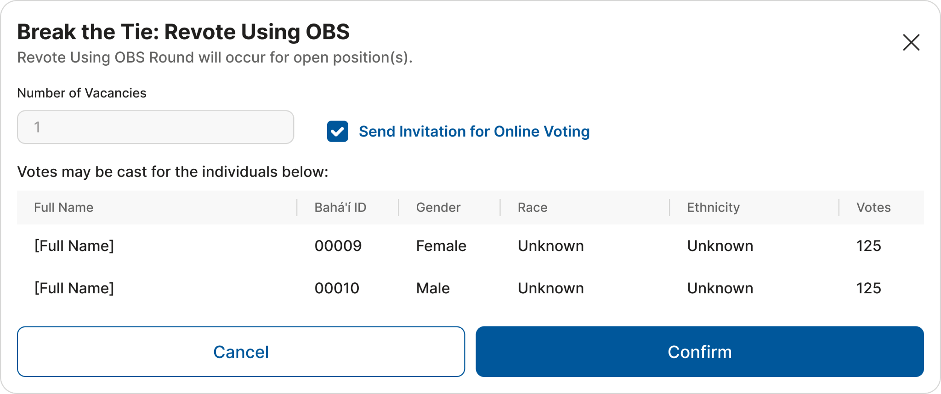Click the Female gender cell

click(441, 246)
